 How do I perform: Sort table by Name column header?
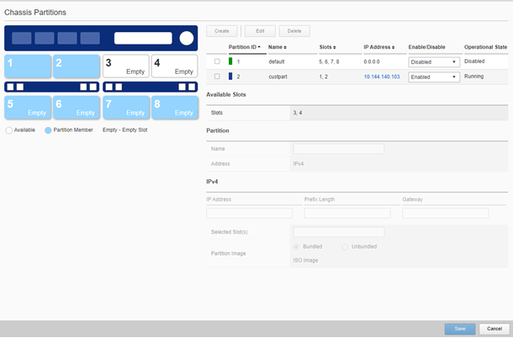278,47
